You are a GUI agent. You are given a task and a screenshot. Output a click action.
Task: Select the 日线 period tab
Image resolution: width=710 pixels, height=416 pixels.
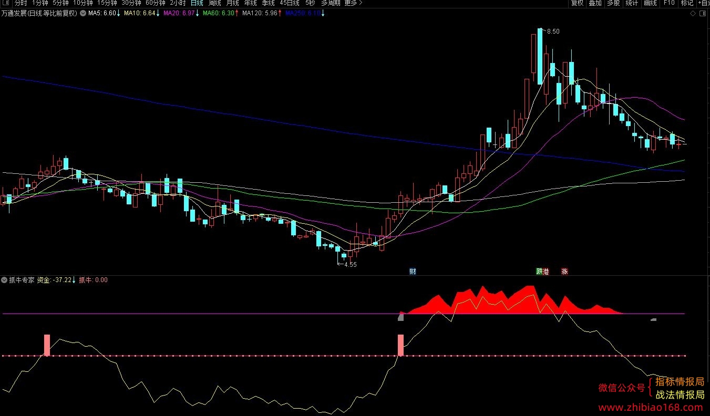pos(197,3)
